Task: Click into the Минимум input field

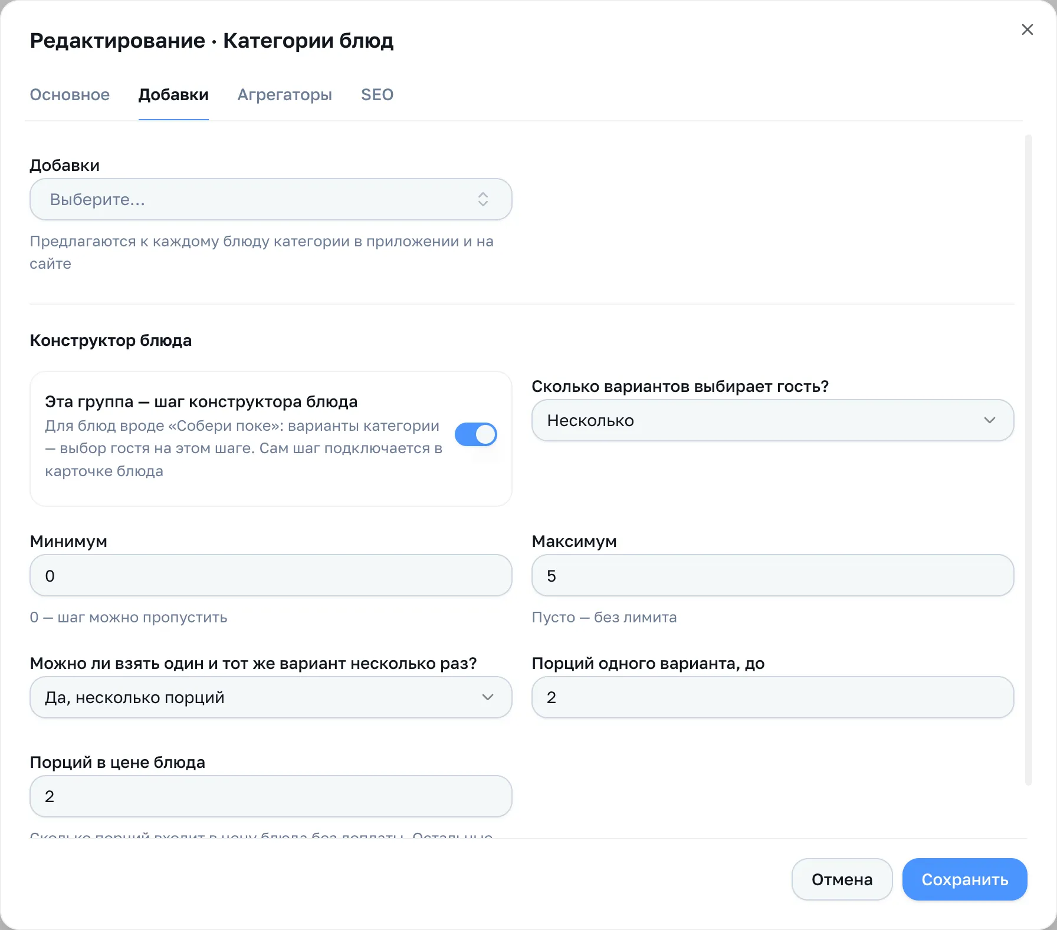Action: click(271, 575)
